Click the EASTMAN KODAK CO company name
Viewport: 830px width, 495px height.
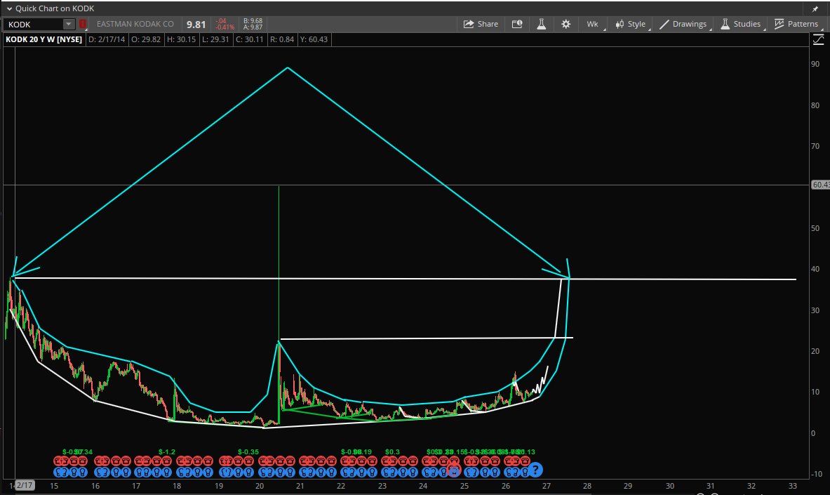135,24
